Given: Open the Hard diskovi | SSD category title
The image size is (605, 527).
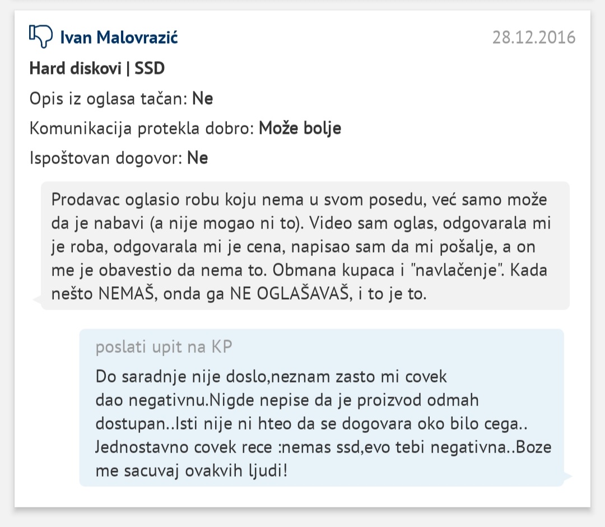Looking at the screenshot, I should pyautogui.click(x=97, y=68).
